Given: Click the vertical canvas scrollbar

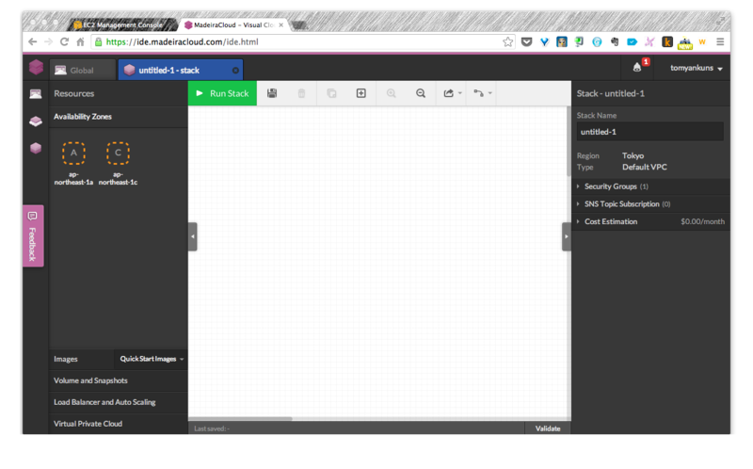Looking at the screenshot, I should click(569, 142).
